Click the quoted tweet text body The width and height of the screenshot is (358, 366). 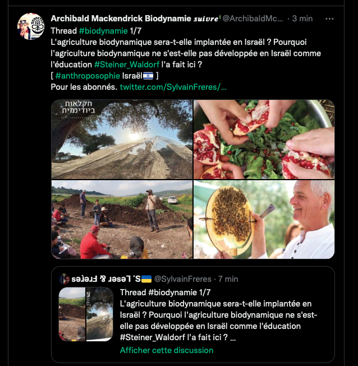(219, 315)
